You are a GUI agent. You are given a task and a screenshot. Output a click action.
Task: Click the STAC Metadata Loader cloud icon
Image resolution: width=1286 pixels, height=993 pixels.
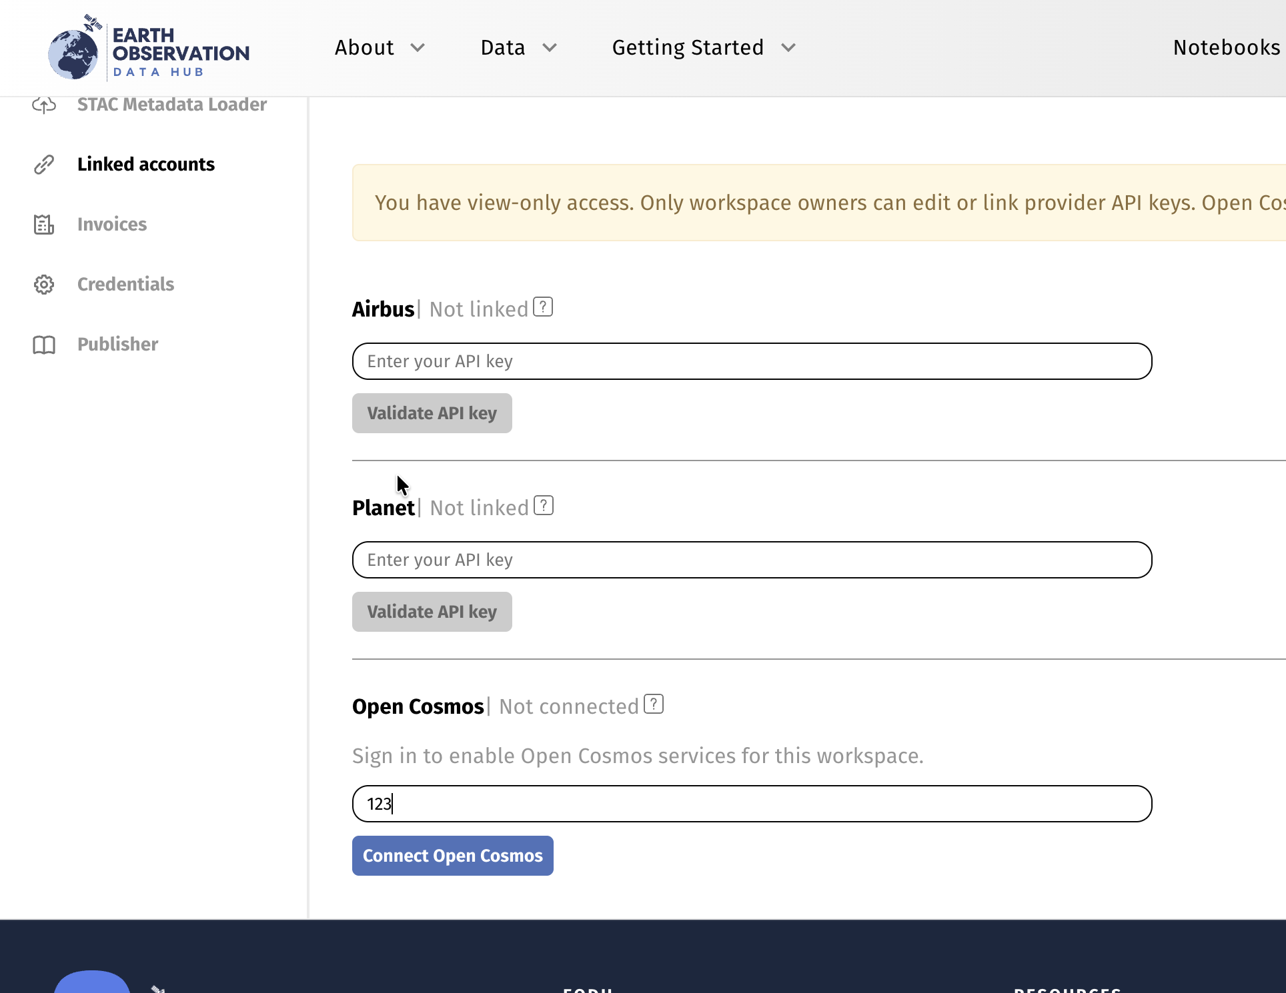(44, 105)
